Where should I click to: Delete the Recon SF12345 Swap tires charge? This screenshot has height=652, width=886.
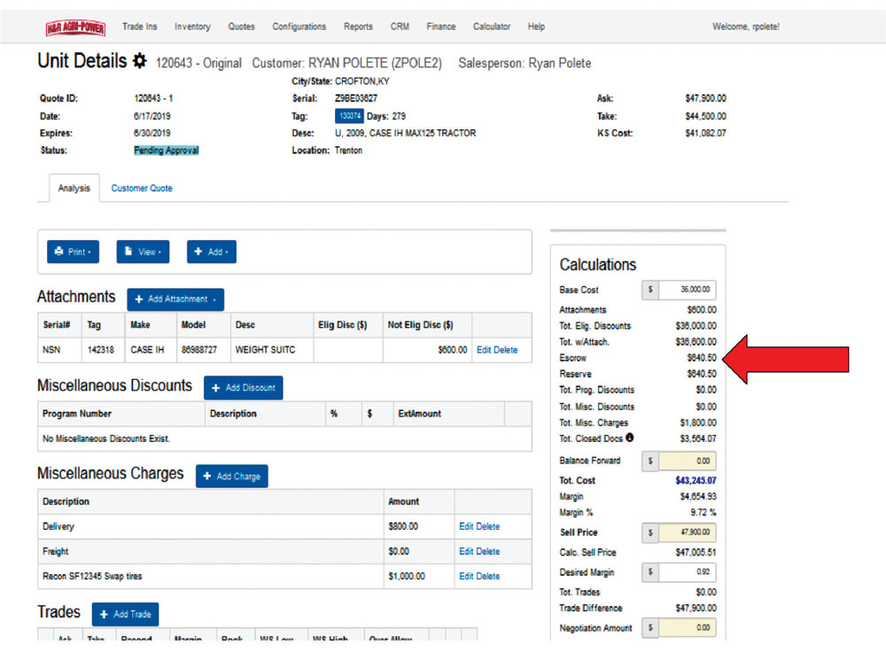pyautogui.click(x=487, y=577)
